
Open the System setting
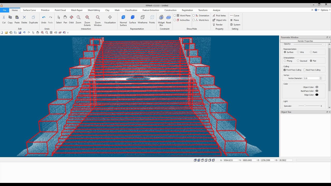point(235,25)
